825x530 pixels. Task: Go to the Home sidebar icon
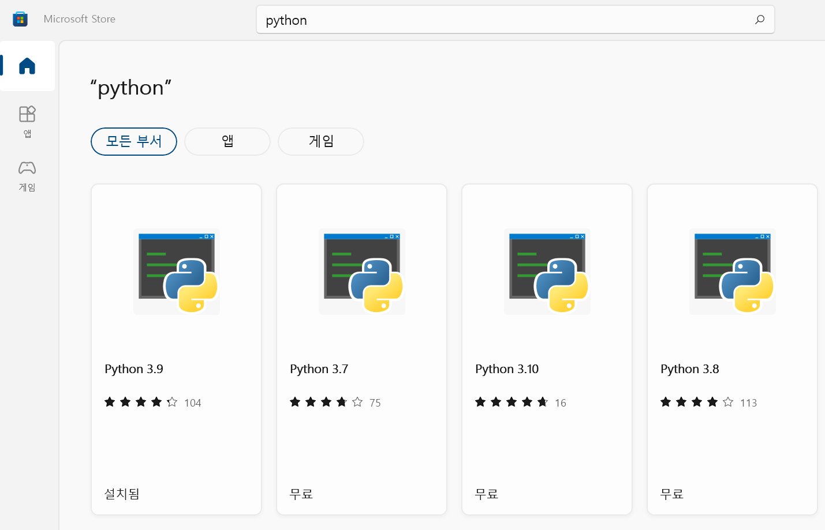click(27, 66)
